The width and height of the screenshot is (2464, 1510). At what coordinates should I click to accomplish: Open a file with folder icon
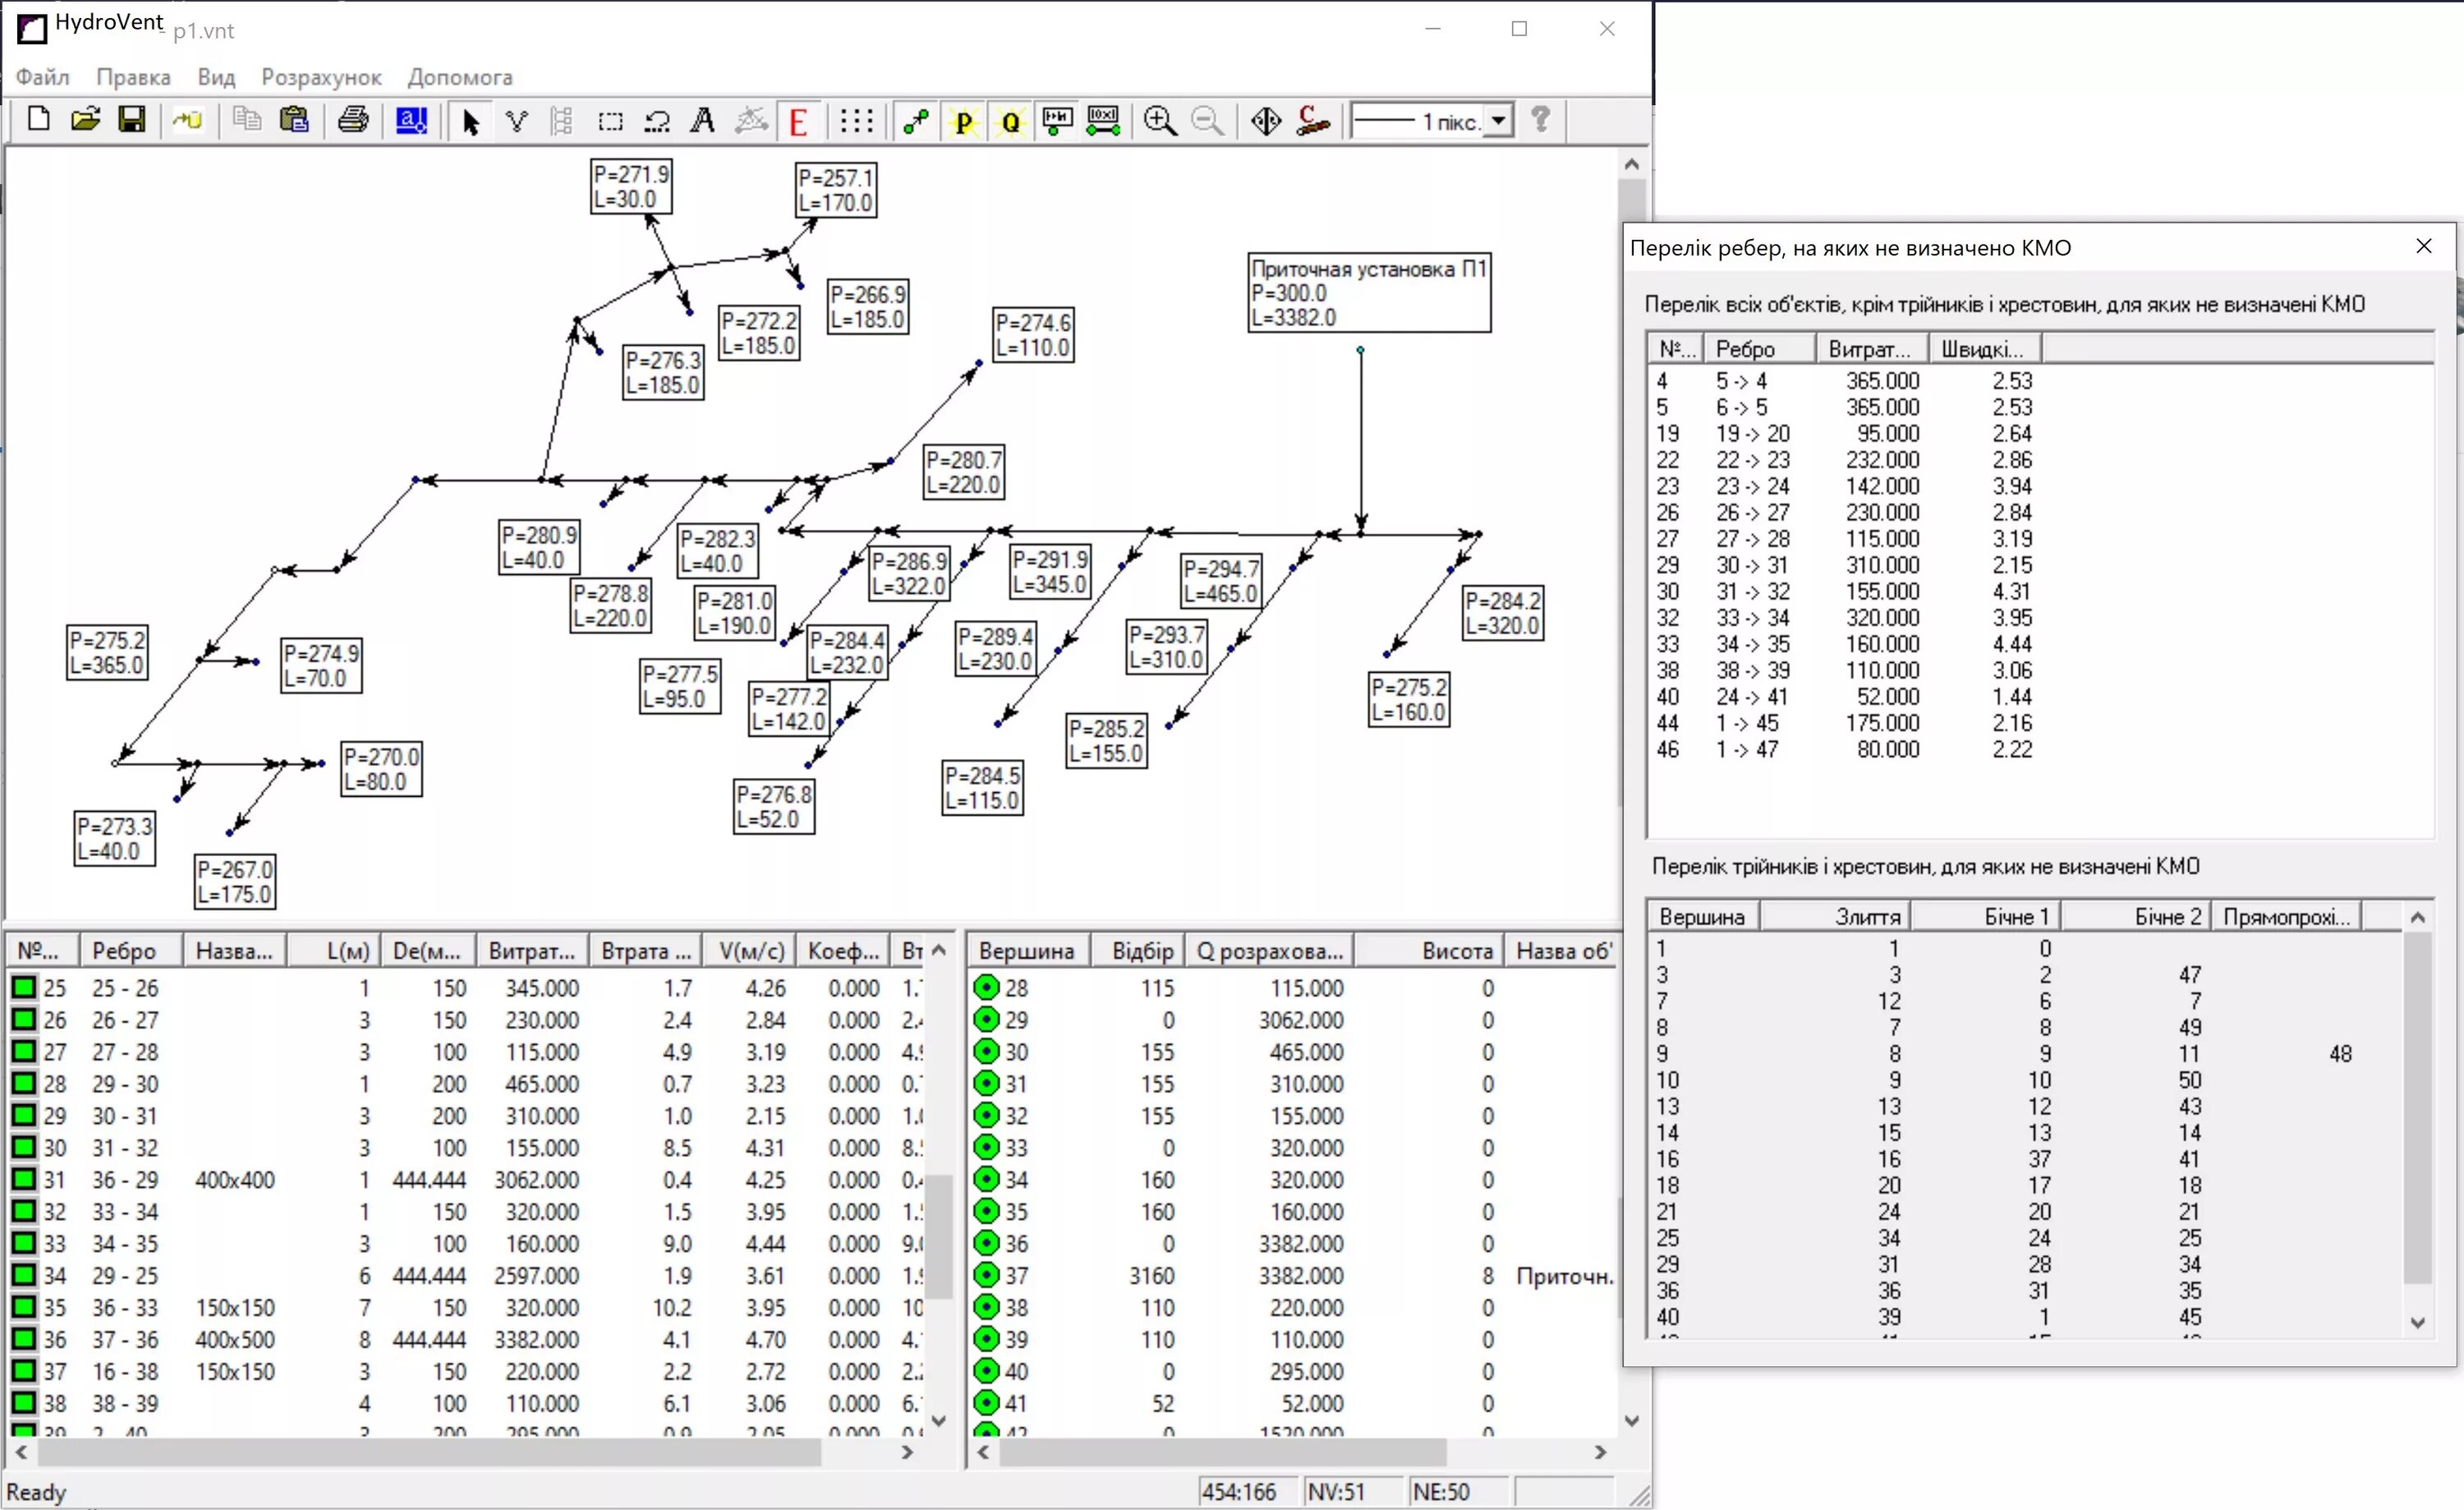point(86,121)
